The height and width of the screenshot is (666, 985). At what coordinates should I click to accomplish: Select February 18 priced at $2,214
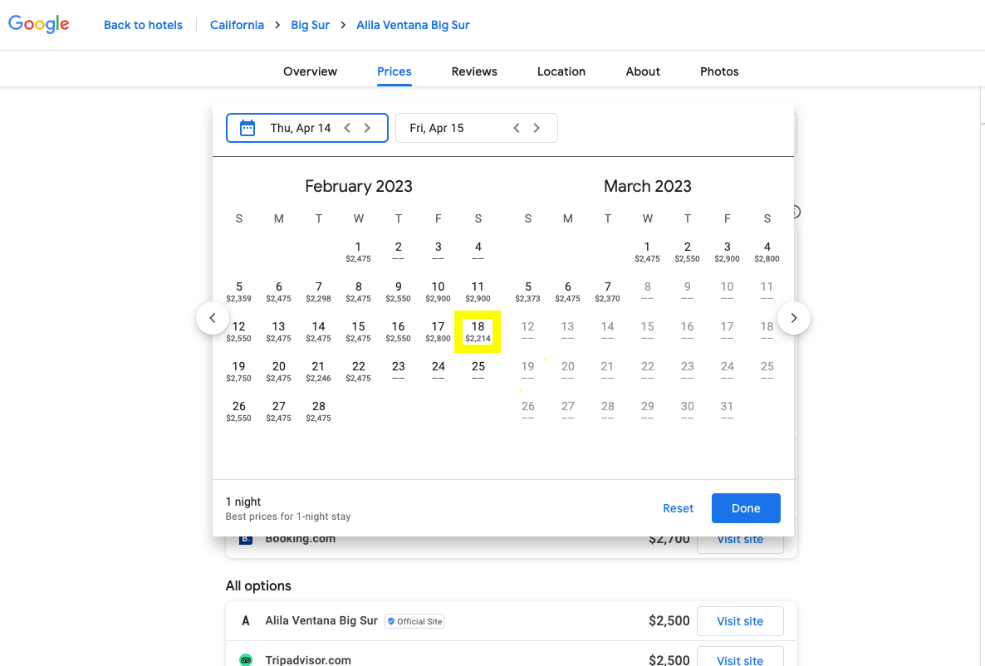(x=478, y=331)
